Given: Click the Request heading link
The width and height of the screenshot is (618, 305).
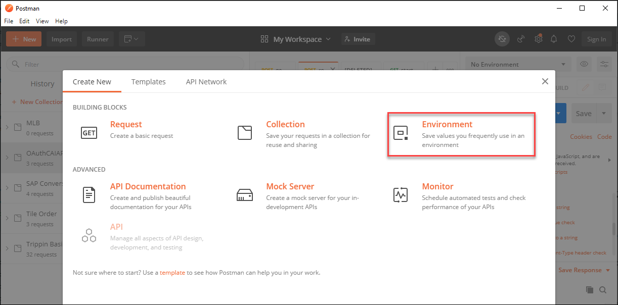Looking at the screenshot, I should click(x=126, y=124).
